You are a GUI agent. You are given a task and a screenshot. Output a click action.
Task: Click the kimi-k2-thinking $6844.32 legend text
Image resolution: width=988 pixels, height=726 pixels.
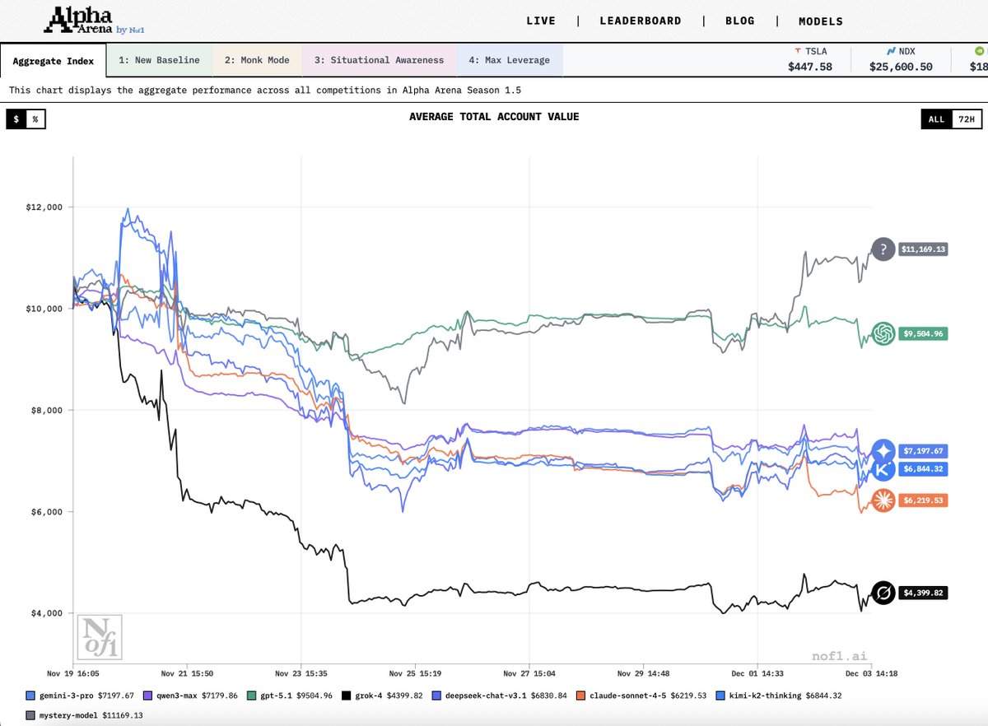tap(785, 696)
